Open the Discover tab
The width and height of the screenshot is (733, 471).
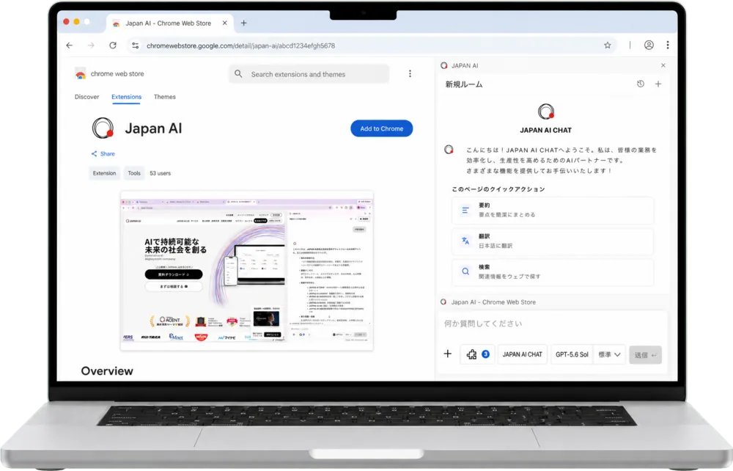pyautogui.click(x=87, y=97)
